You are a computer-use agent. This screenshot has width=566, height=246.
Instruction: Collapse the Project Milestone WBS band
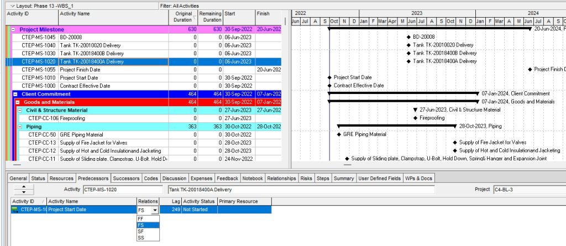[x=13, y=30]
